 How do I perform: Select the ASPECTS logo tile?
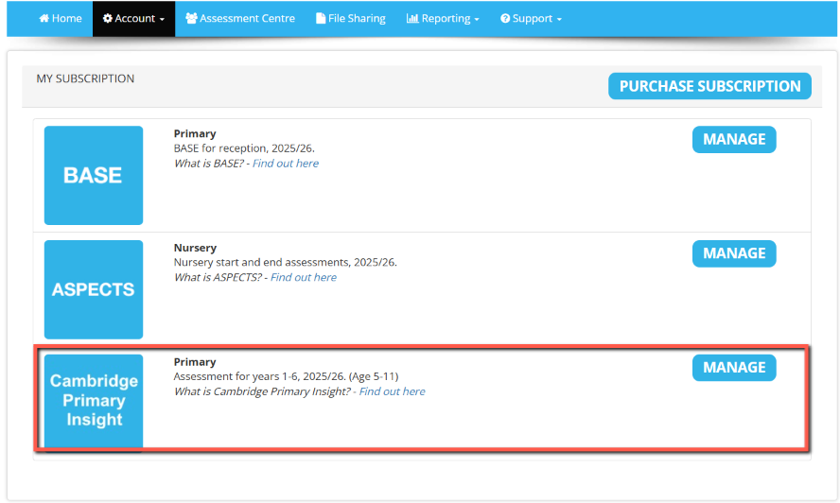tap(94, 289)
